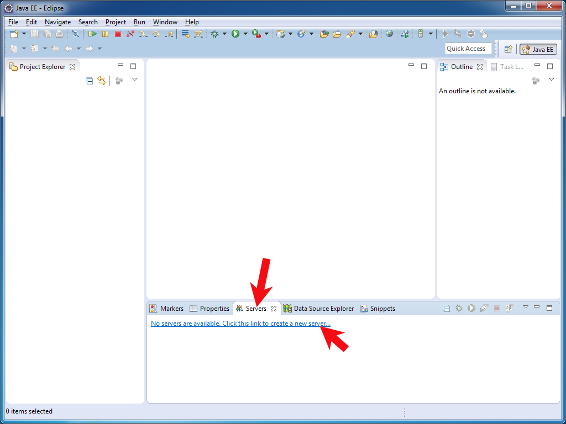Open dropdown beside Forward navigation arrow
566x424 pixels.
pyautogui.click(x=99, y=49)
